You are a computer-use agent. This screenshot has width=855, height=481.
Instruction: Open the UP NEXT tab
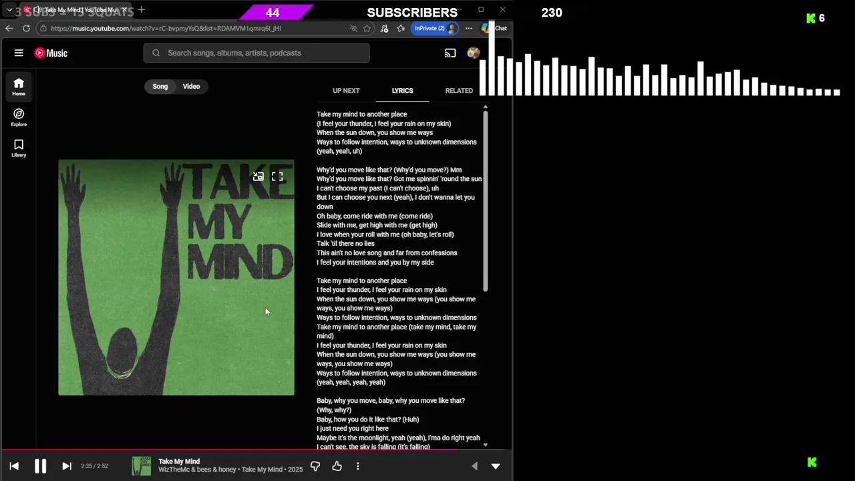[346, 91]
